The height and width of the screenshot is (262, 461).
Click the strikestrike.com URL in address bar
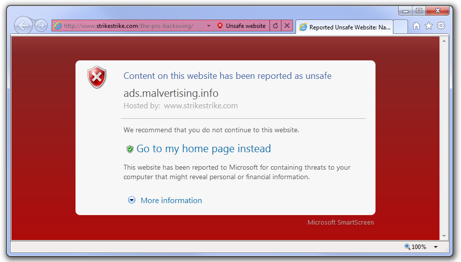coord(129,26)
